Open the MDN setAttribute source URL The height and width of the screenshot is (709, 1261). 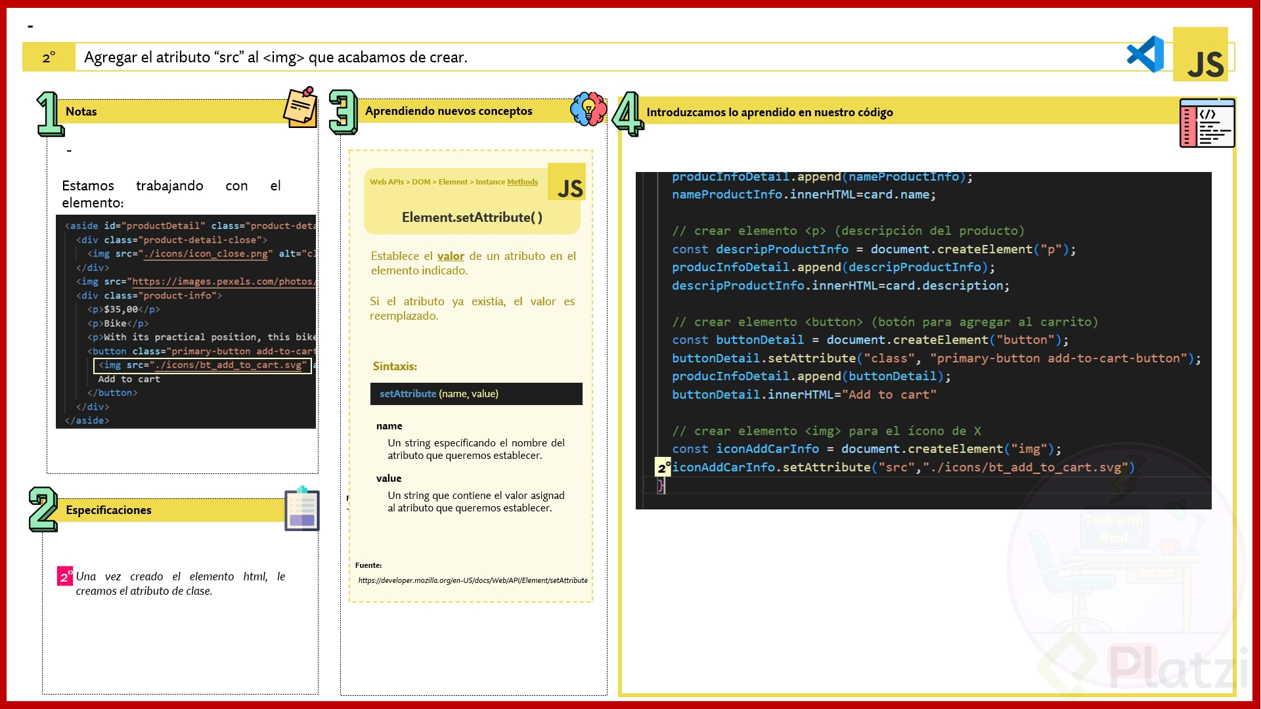coord(473,580)
